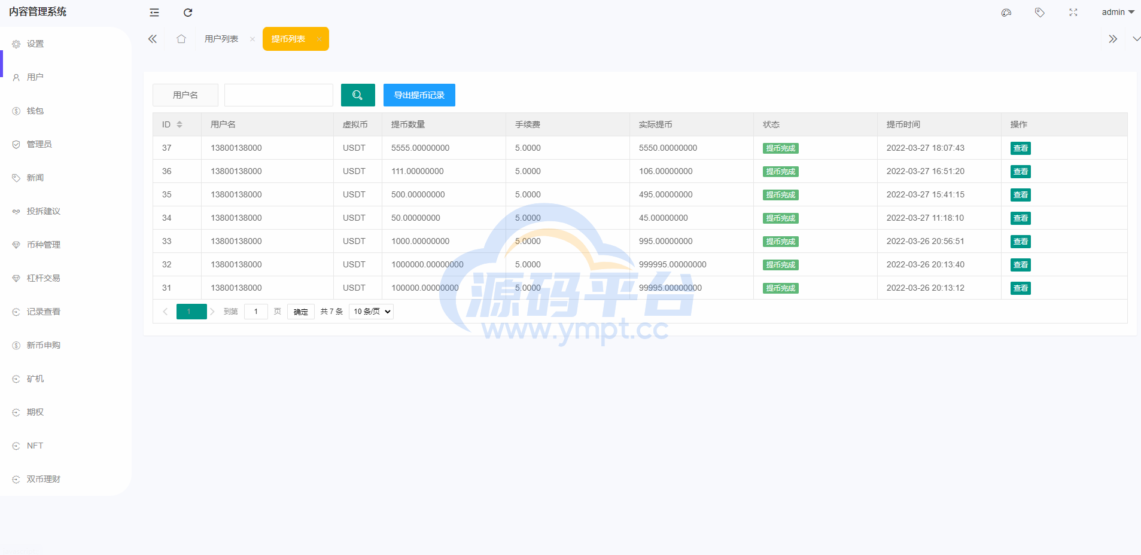
Task: View withdrawal ID 33 with 查看 button
Action: (x=1021, y=242)
